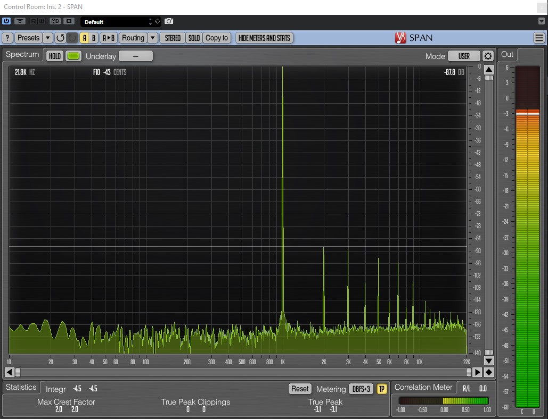
Task: Click the True Peak label
Action: (x=325, y=402)
